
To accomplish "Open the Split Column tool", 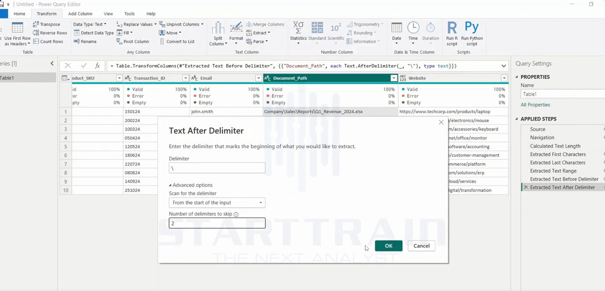I will 218,34.
